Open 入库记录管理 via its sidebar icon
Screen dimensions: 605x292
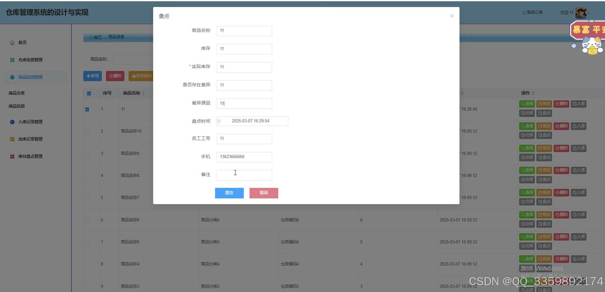12,122
